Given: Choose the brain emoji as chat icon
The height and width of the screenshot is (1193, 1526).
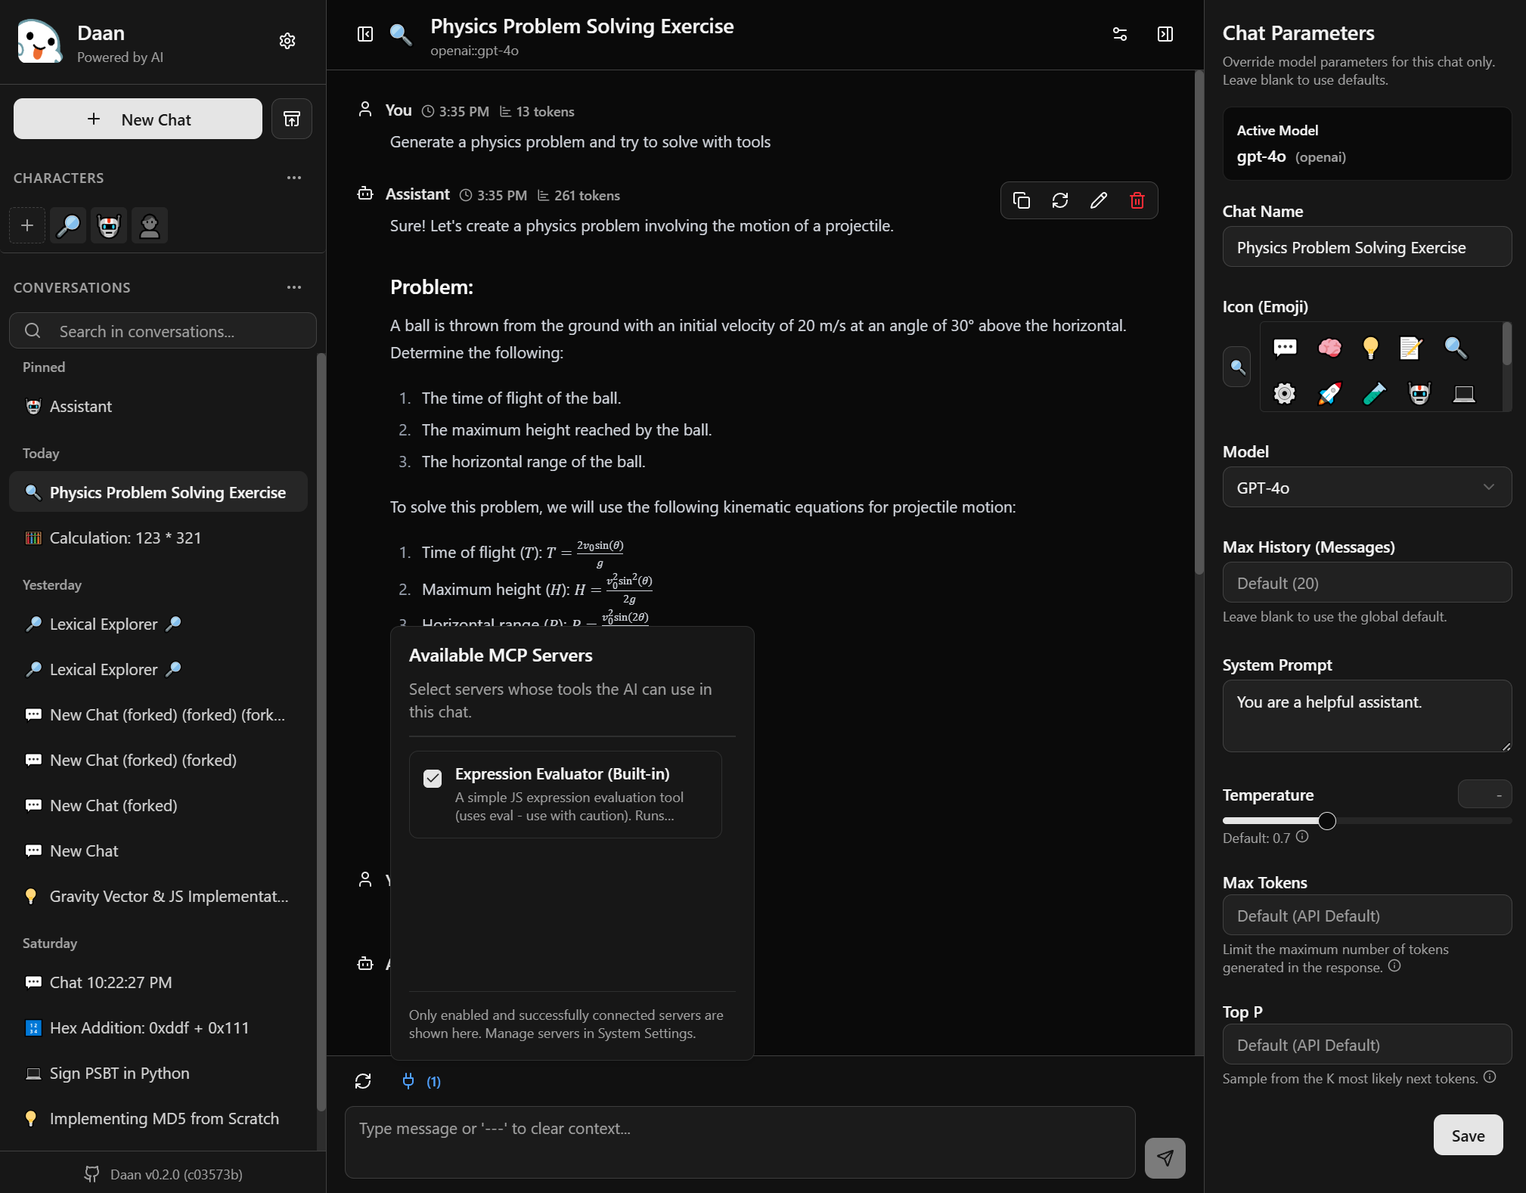Looking at the screenshot, I should [x=1329, y=348].
